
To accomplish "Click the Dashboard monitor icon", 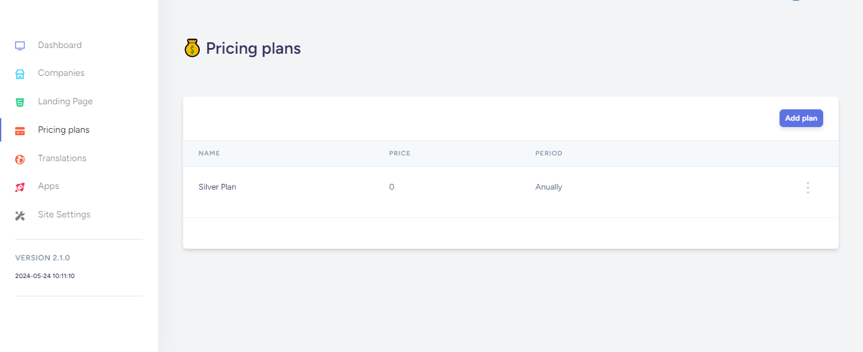I will 20,46.
